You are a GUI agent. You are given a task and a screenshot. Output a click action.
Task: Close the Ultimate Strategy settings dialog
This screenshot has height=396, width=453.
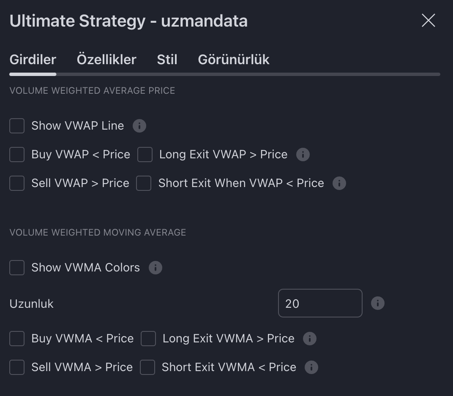[428, 20]
